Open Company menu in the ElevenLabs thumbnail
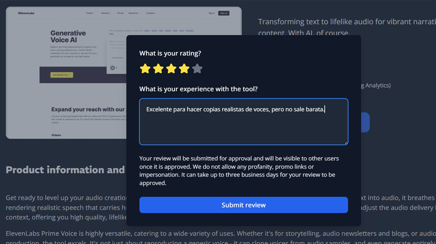Image resolution: width=436 pixels, height=244 pixels. 152,13
